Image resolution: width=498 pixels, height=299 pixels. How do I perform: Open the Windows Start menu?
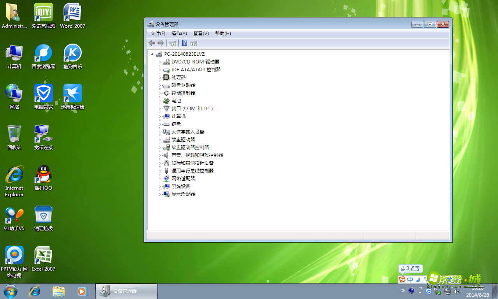pyautogui.click(x=9, y=291)
